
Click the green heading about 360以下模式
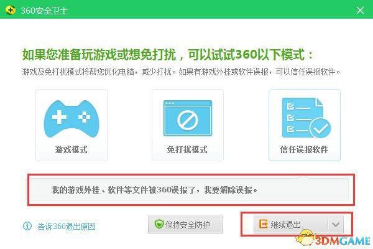[168, 54]
